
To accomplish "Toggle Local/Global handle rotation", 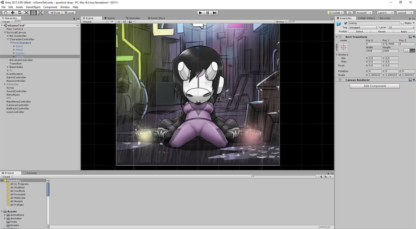I will [69, 13].
